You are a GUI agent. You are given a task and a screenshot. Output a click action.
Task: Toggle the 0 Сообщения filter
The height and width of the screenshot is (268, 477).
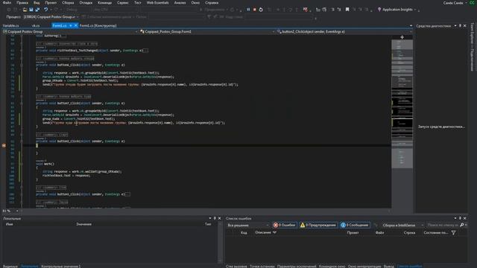click(x=355, y=225)
